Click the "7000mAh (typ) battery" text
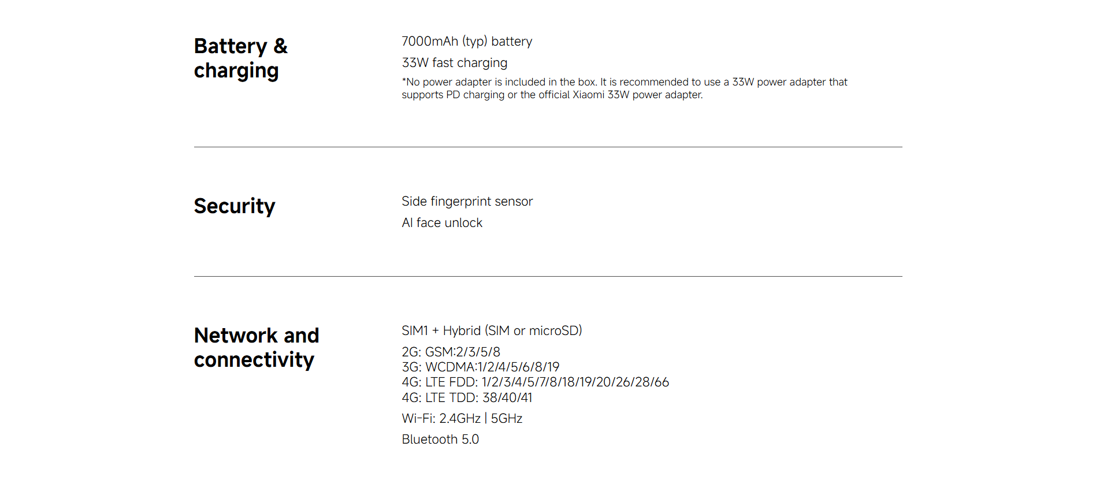 click(x=466, y=42)
